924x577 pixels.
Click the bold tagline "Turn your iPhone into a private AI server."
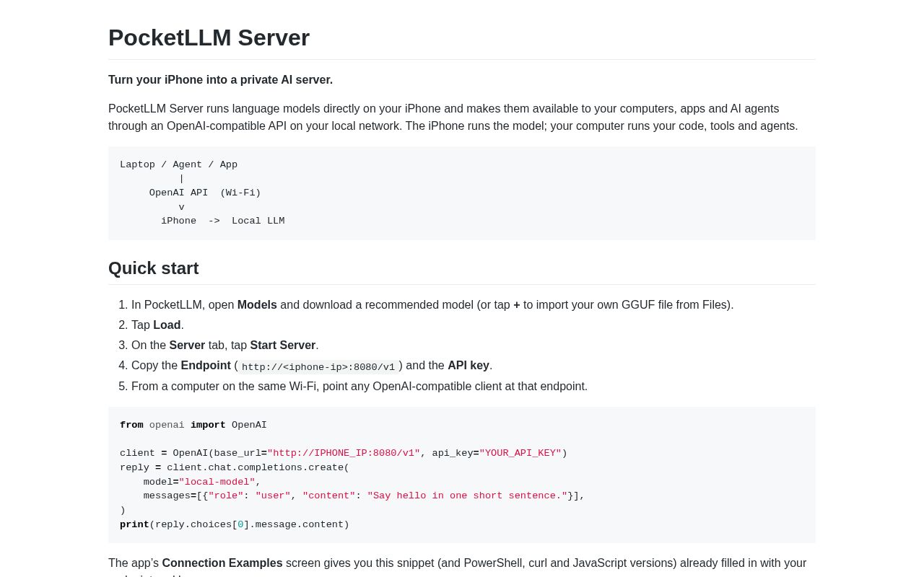click(220, 80)
